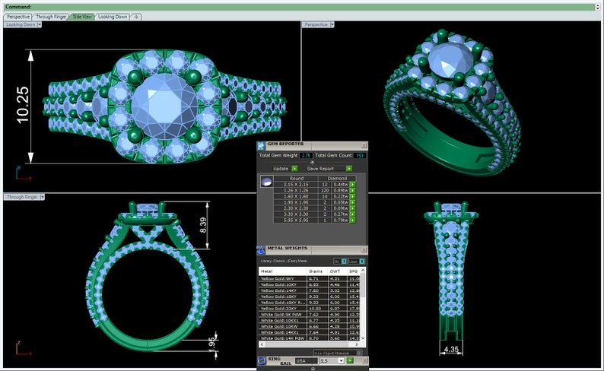Switch to the Looking Down tab
The width and height of the screenshot is (604, 371).
click(x=113, y=17)
